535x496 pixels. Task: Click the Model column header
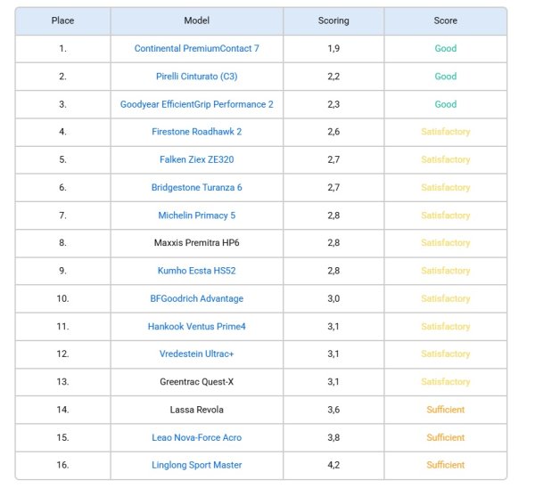coord(196,20)
